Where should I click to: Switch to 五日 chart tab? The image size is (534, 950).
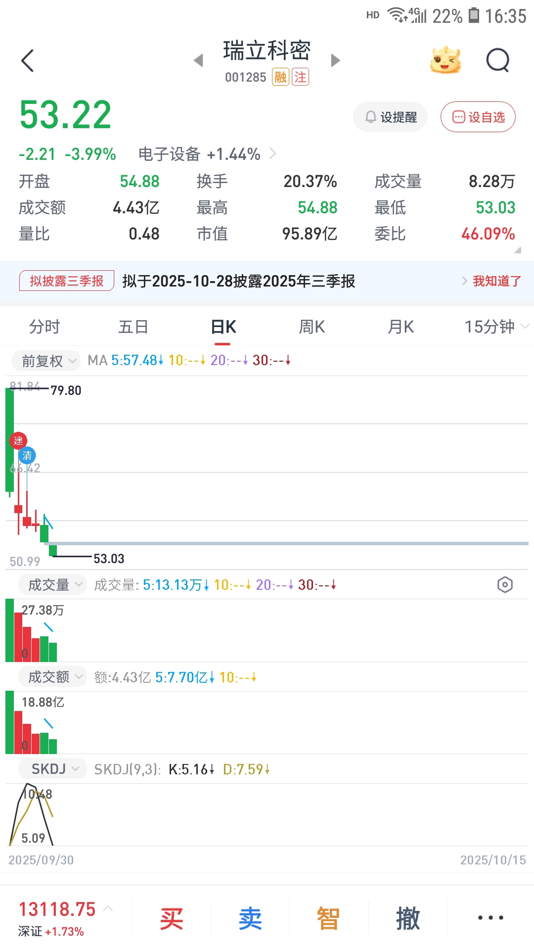tap(133, 327)
